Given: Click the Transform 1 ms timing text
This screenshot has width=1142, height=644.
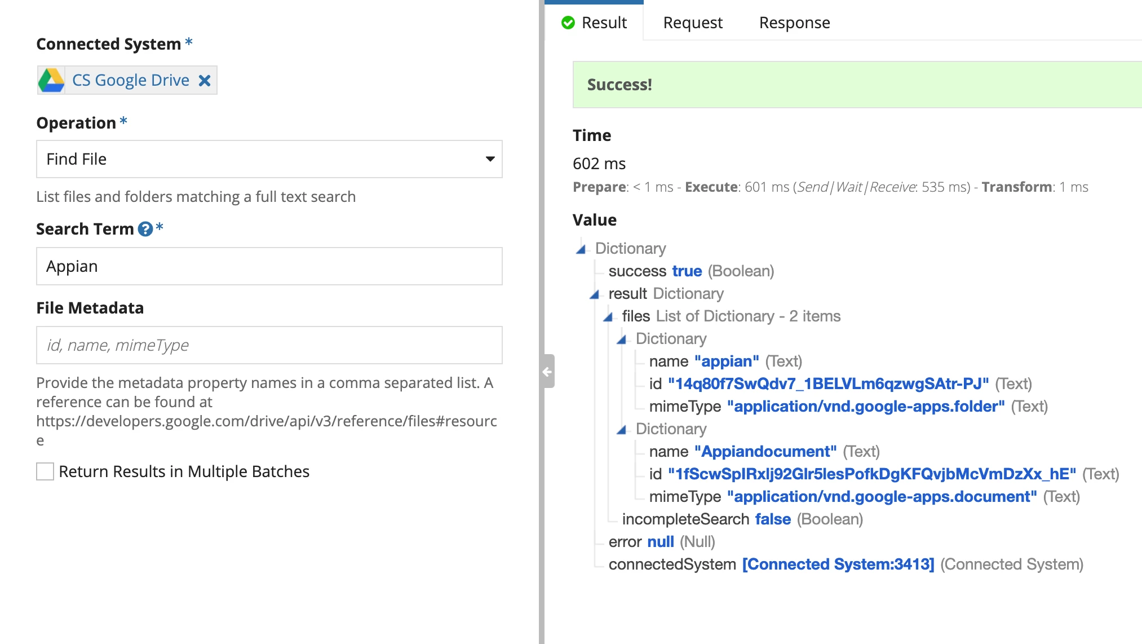Looking at the screenshot, I should pyautogui.click(x=1035, y=187).
